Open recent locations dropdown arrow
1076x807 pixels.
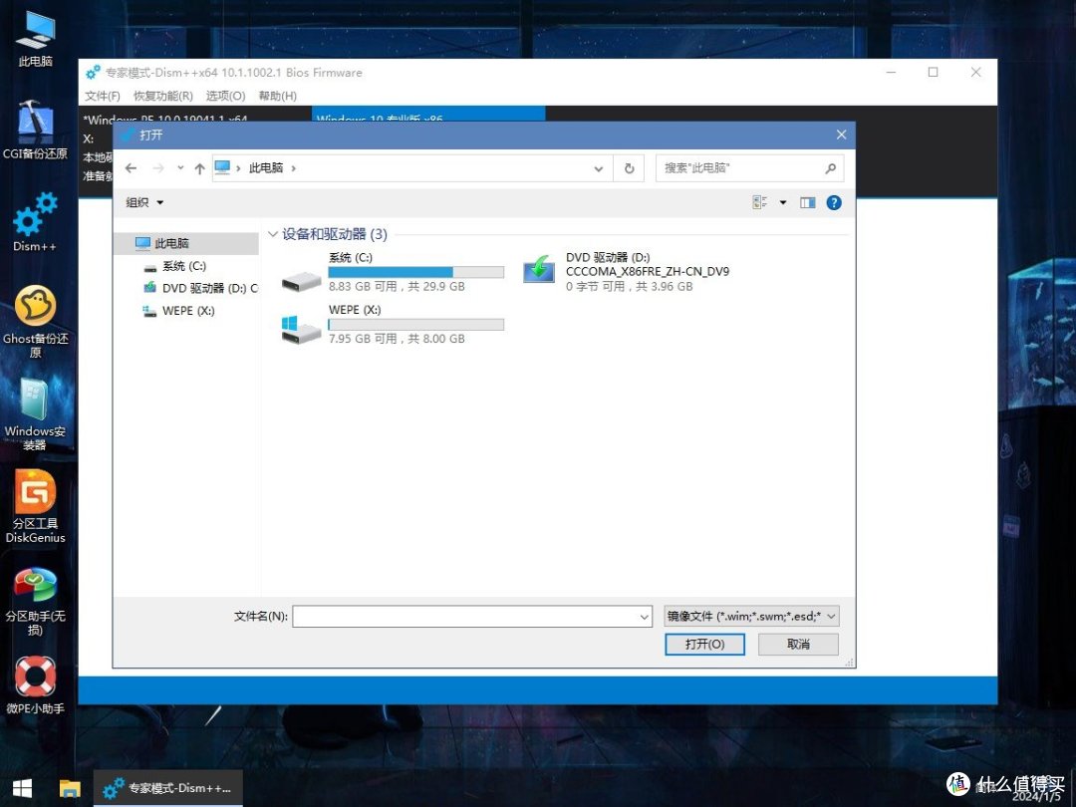pyautogui.click(x=180, y=168)
